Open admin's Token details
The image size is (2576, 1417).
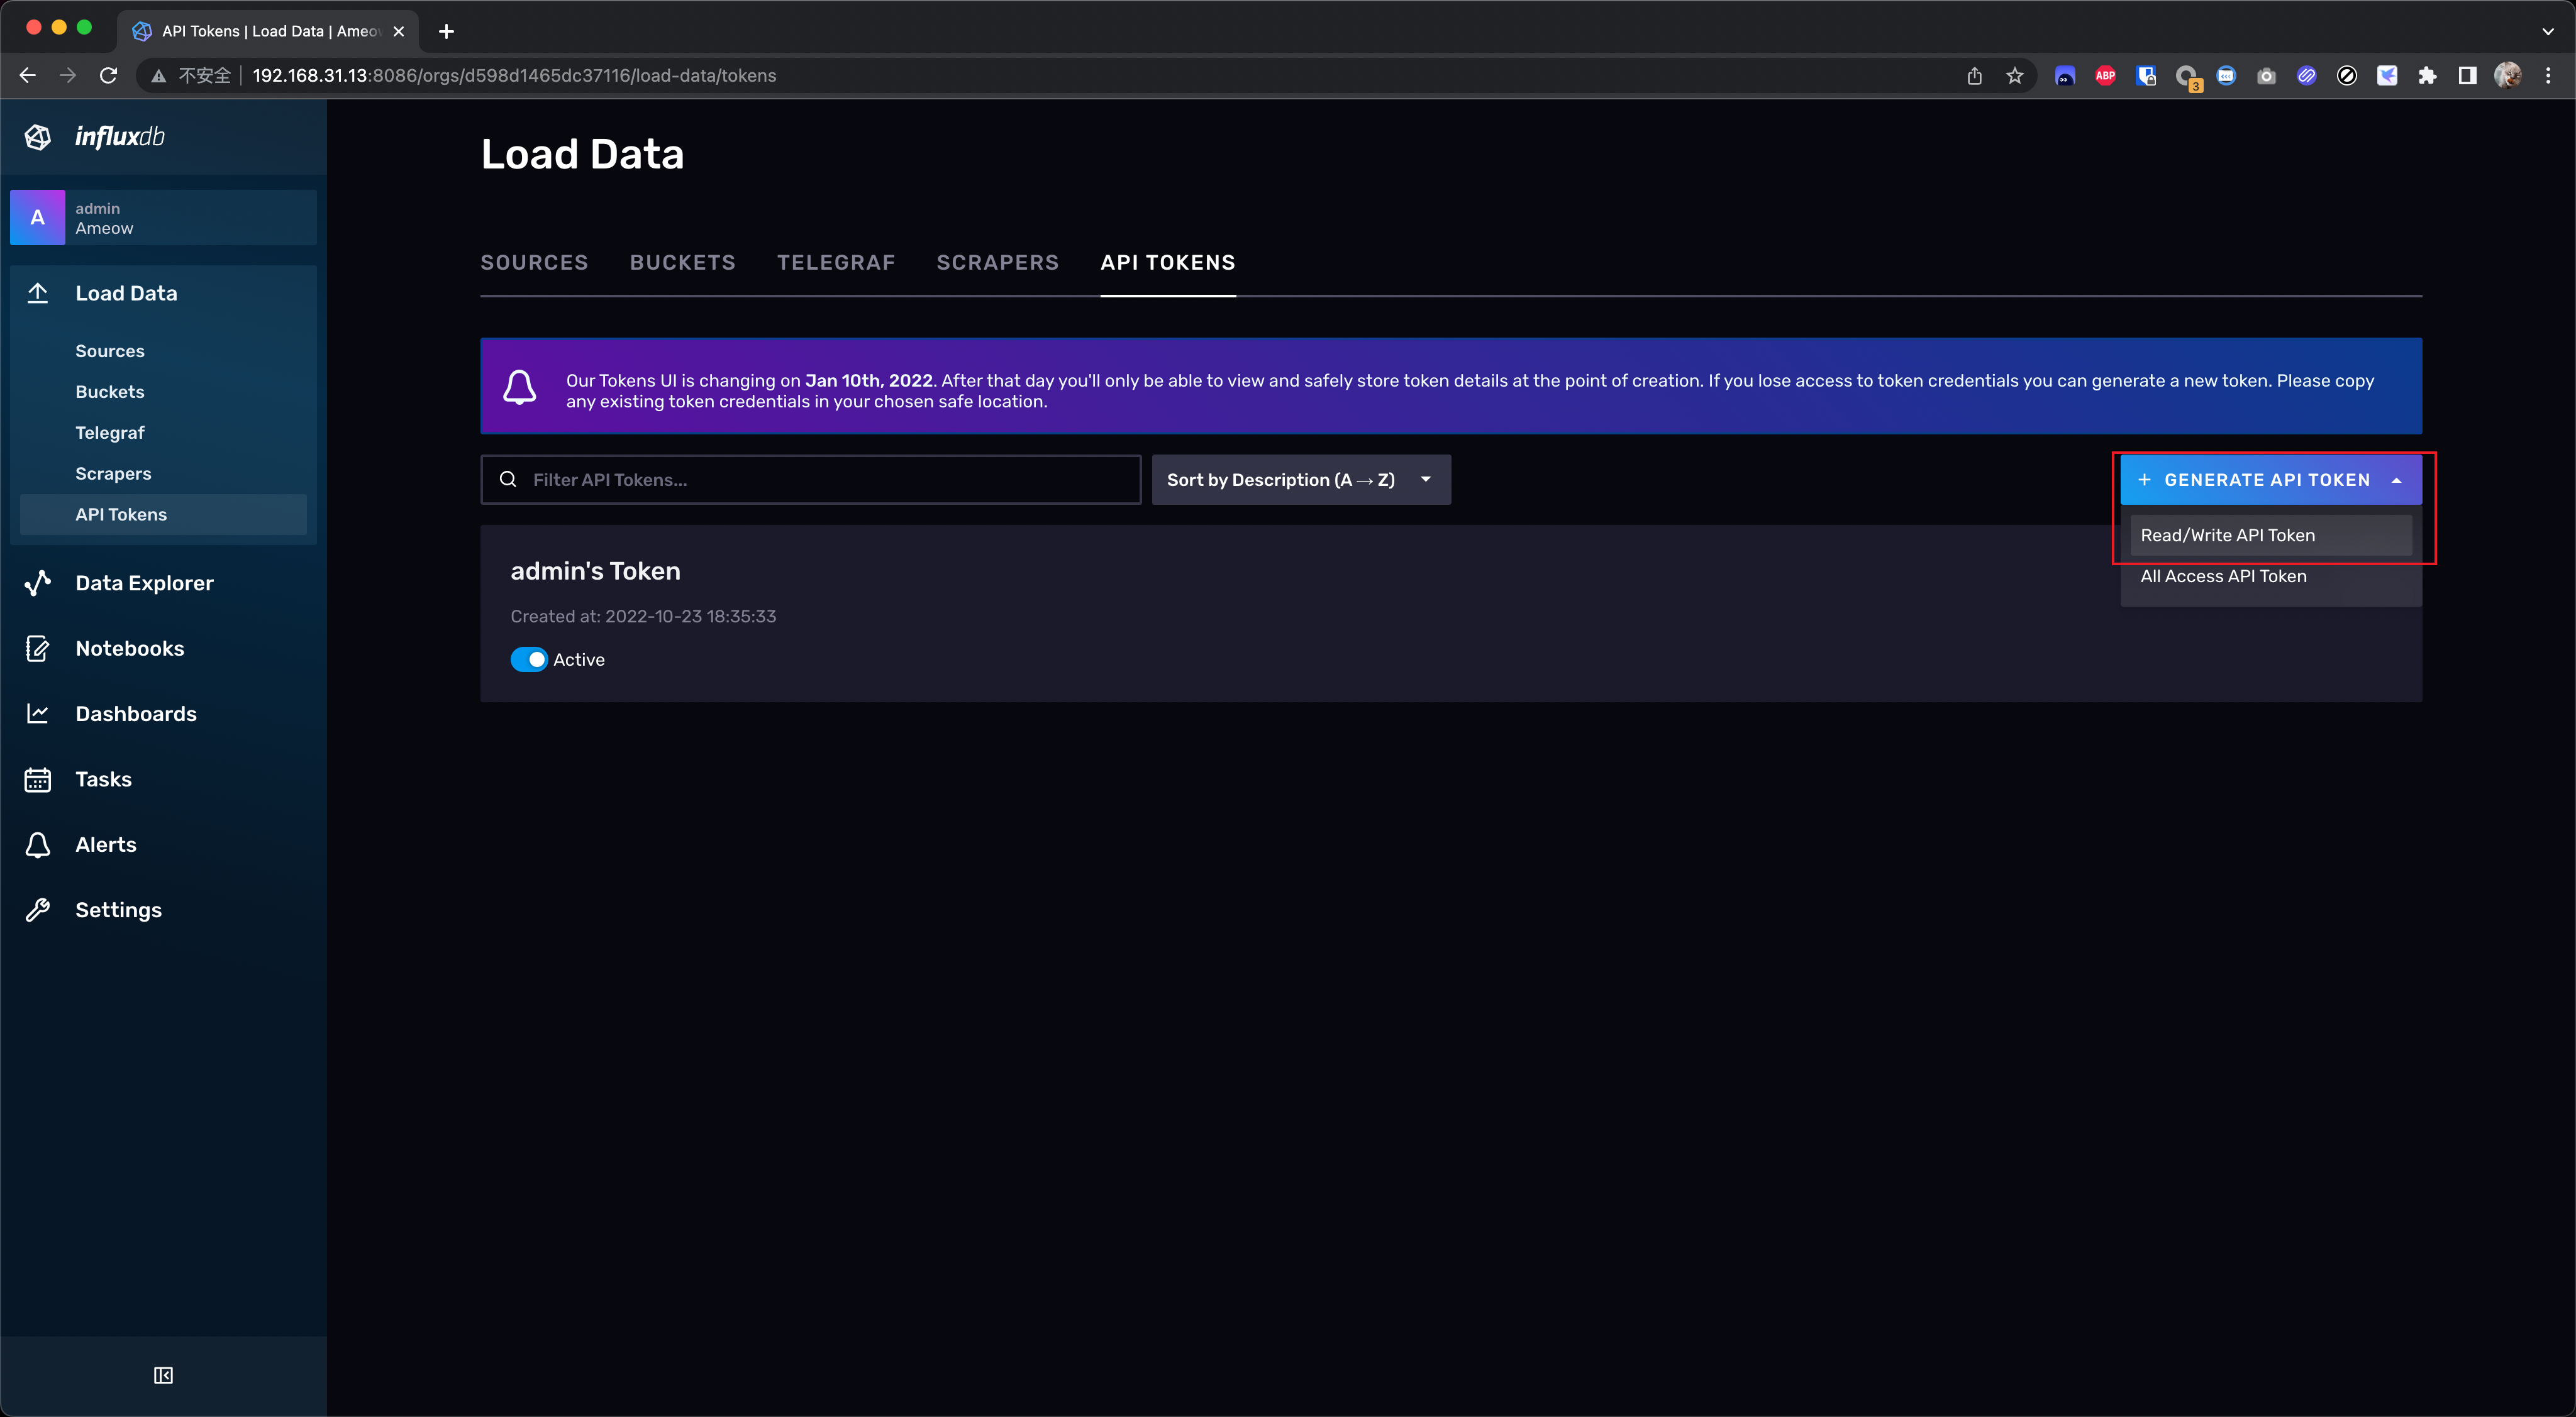click(x=595, y=571)
